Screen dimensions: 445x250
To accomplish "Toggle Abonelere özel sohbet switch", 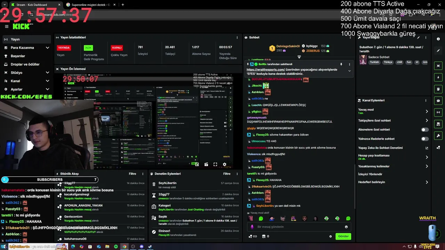I will [425, 130].
